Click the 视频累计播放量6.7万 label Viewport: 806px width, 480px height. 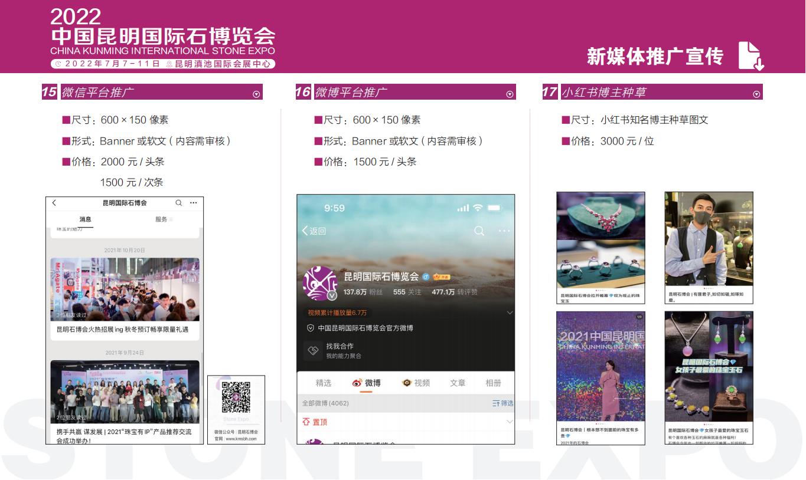[x=337, y=313]
